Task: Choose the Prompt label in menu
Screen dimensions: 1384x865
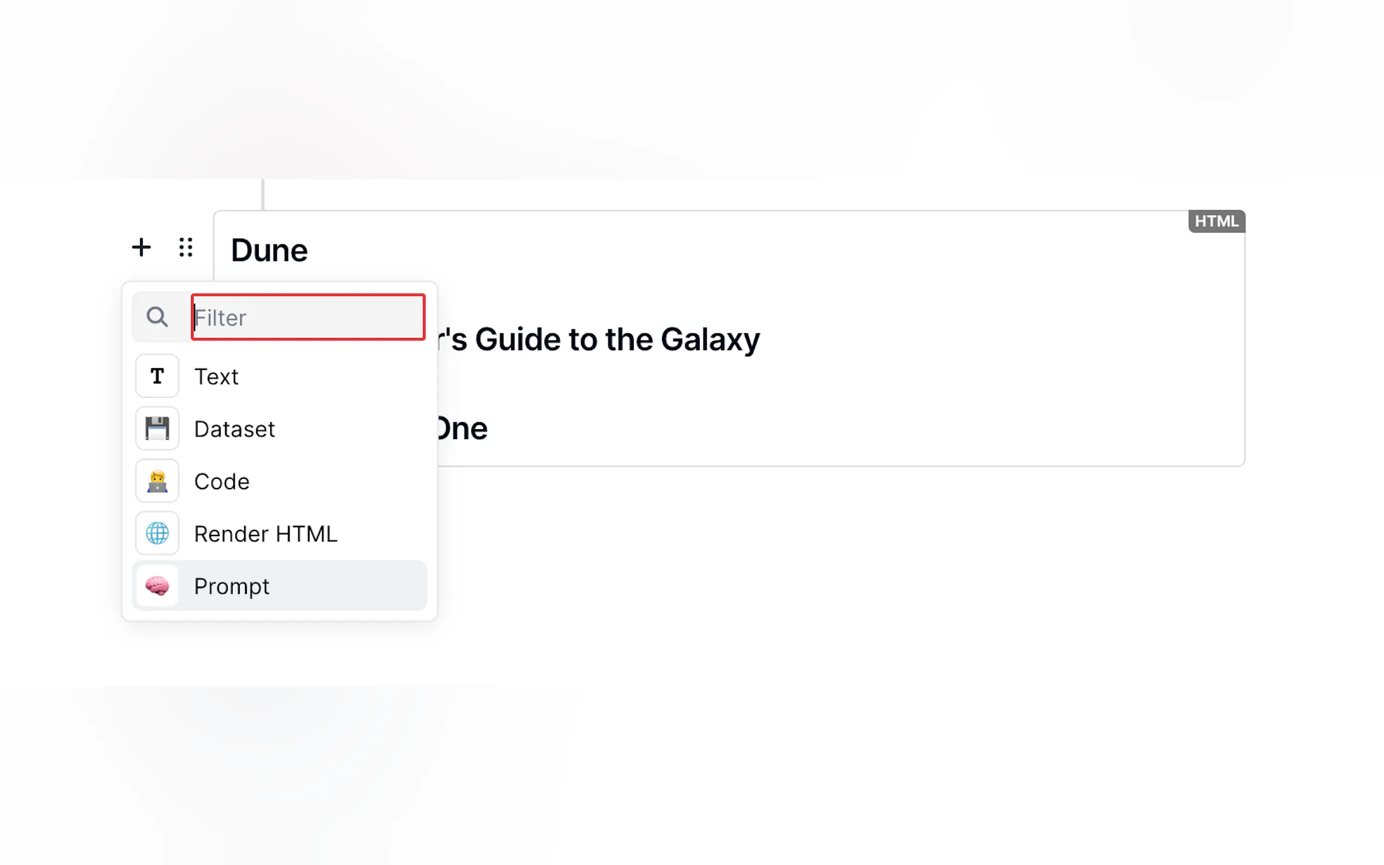Action: pos(232,587)
